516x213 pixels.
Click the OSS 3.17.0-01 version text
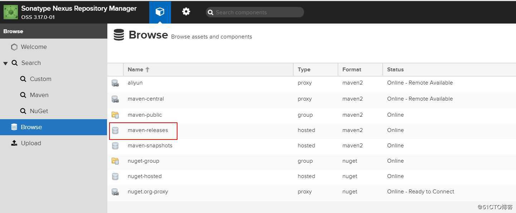pos(38,17)
